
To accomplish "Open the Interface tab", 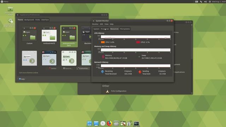I will click(45, 20).
